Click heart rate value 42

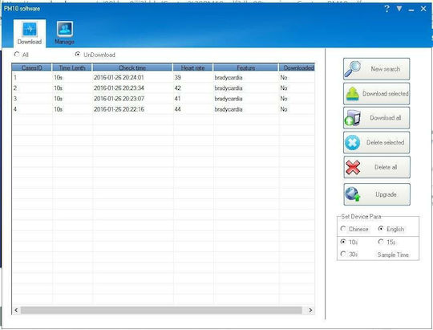[177, 88]
